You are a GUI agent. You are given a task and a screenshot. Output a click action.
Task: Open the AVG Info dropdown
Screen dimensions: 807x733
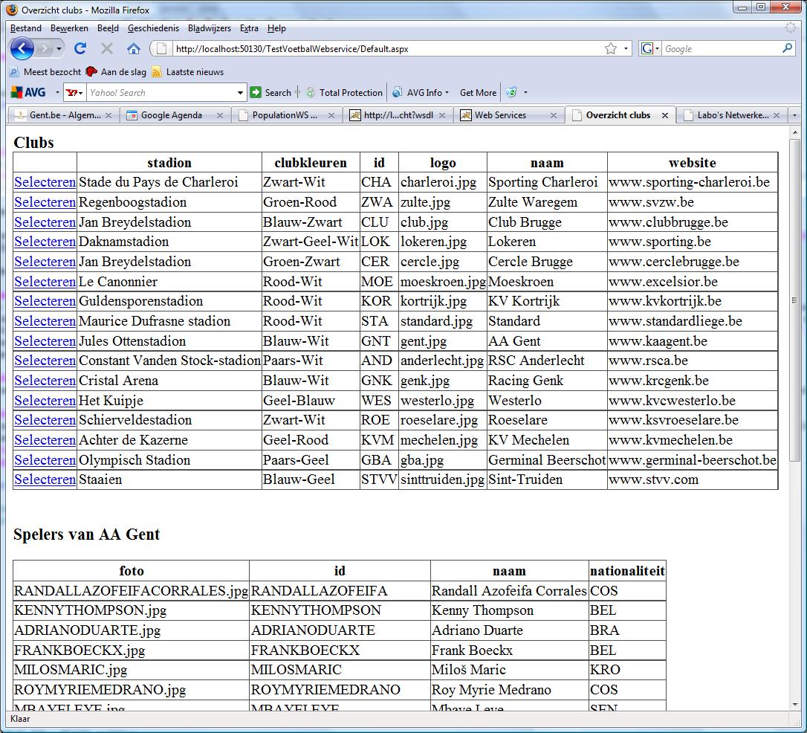tap(422, 93)
